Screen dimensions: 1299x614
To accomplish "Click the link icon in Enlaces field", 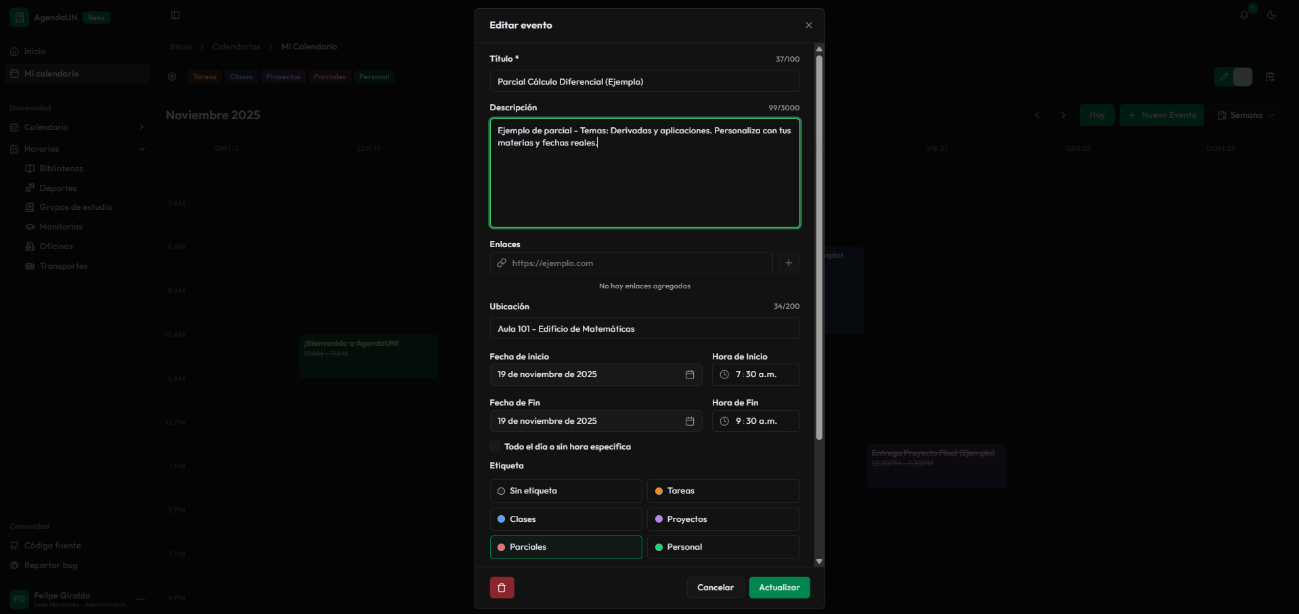I will 502,263.
